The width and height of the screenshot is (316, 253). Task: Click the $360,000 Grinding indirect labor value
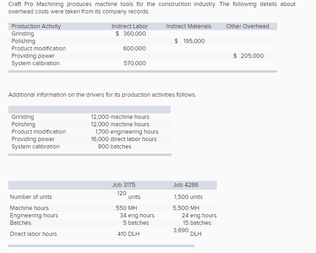pyautogui.click(x=131, y=34)
